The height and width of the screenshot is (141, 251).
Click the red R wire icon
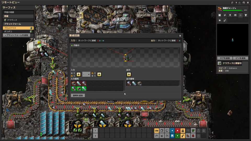coord(193,136)
